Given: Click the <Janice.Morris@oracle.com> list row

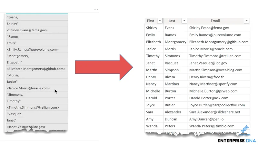Looking at the screenshot, I should click(x=37, y=88).
